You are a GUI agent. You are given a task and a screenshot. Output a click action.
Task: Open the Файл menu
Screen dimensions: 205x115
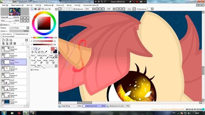click(x=5, y=5)
